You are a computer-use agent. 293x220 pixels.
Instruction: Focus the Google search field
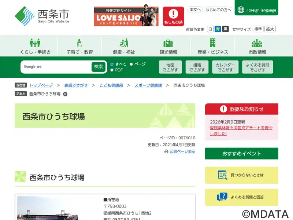pos(56,67)
